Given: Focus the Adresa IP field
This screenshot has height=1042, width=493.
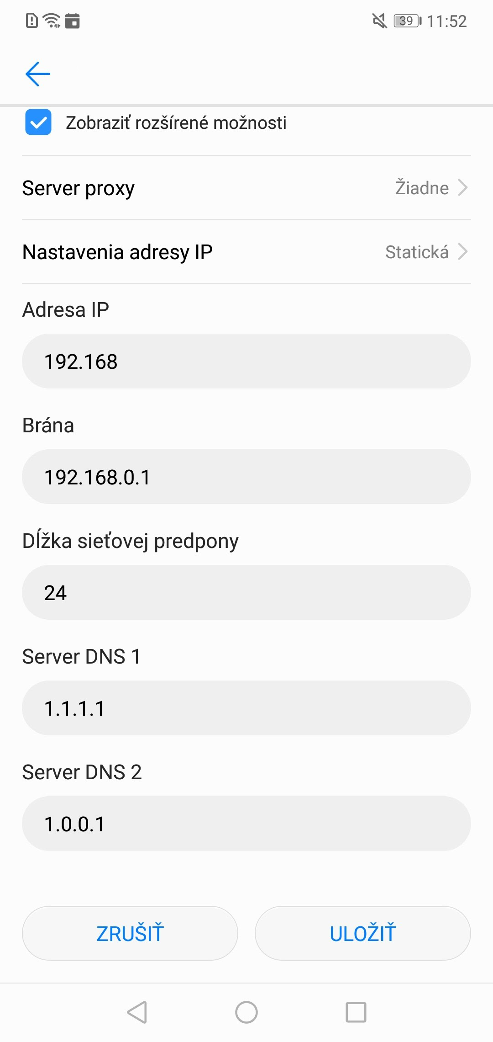Looking at the screenshot, I should coord(246,361).
